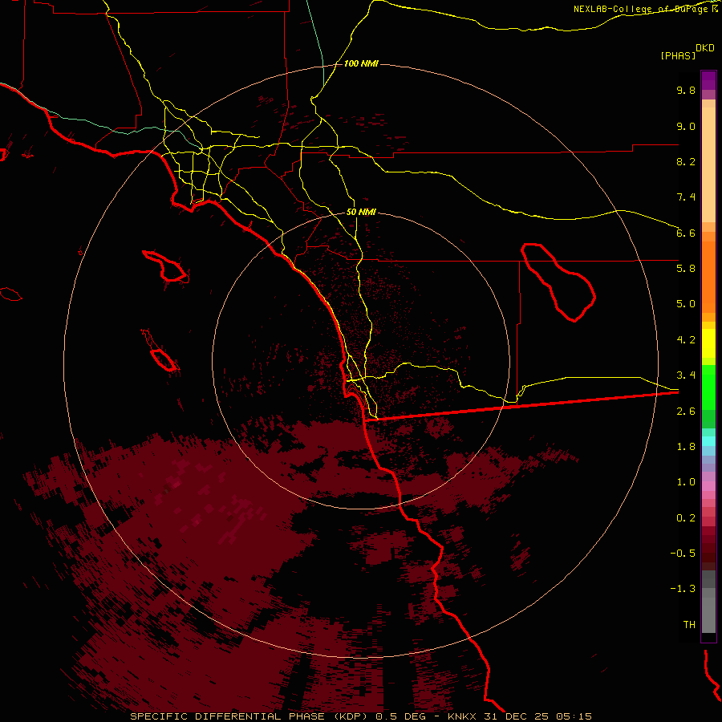Click the 7.4 scale value
Viewport: 722px width, 722px height.
(686, 197)
